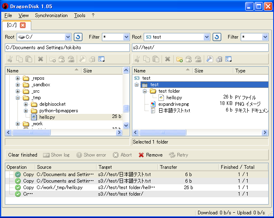The image size is (274, 218).
Task: Click Create bucket icon in left pane toolbar
Action: (x=62, y=59)
